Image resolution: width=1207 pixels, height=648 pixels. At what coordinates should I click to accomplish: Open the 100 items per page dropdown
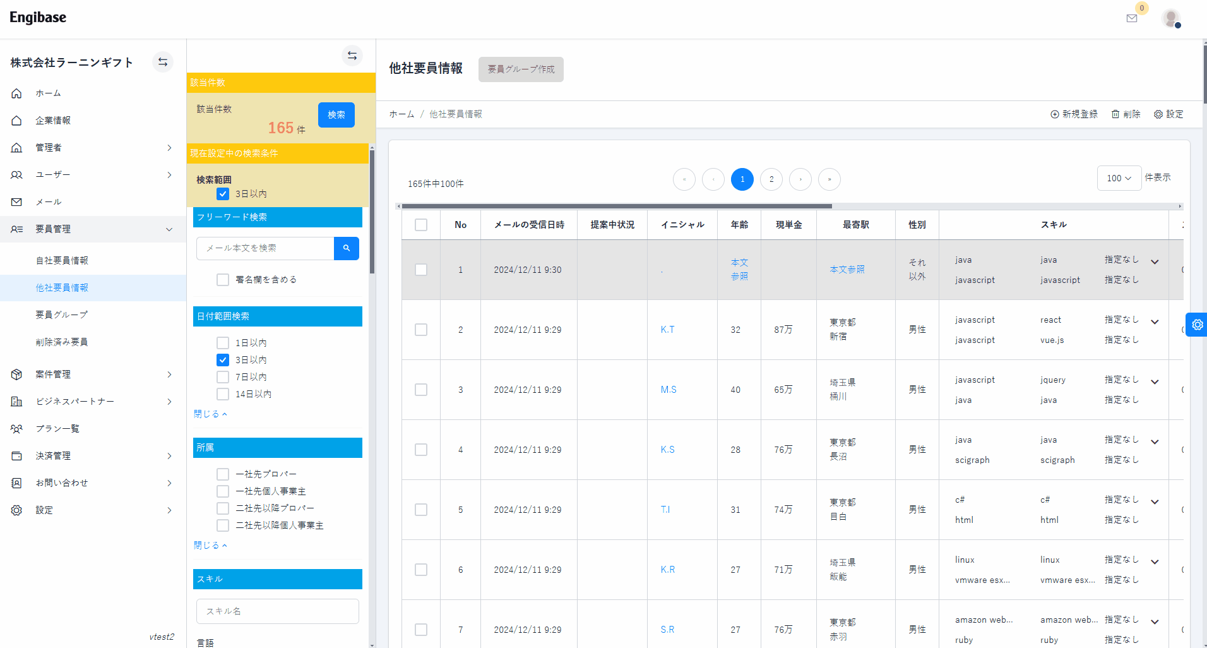pyautogui.click(x=1119, y=178)
